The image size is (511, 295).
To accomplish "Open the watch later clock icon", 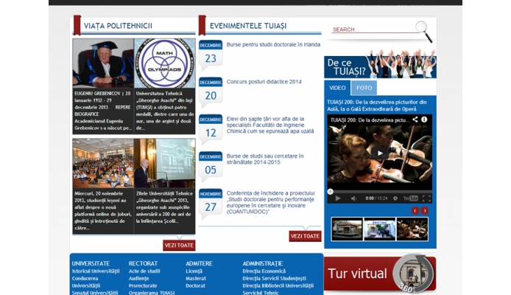I will [x=395, y=198].
